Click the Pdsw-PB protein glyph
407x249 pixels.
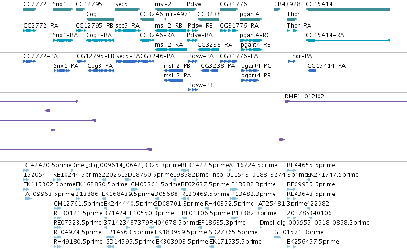[x=193, y=90]
